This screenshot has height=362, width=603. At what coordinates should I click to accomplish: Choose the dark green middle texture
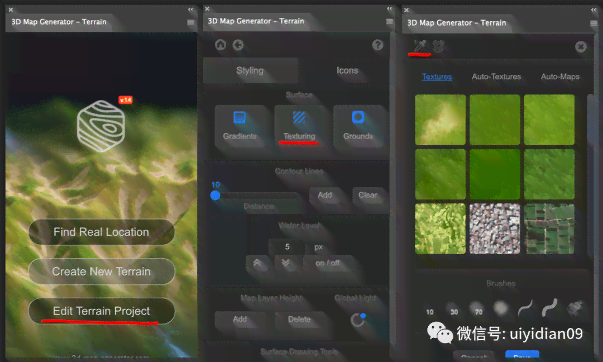pyautogui.click(x=495, y=174)
